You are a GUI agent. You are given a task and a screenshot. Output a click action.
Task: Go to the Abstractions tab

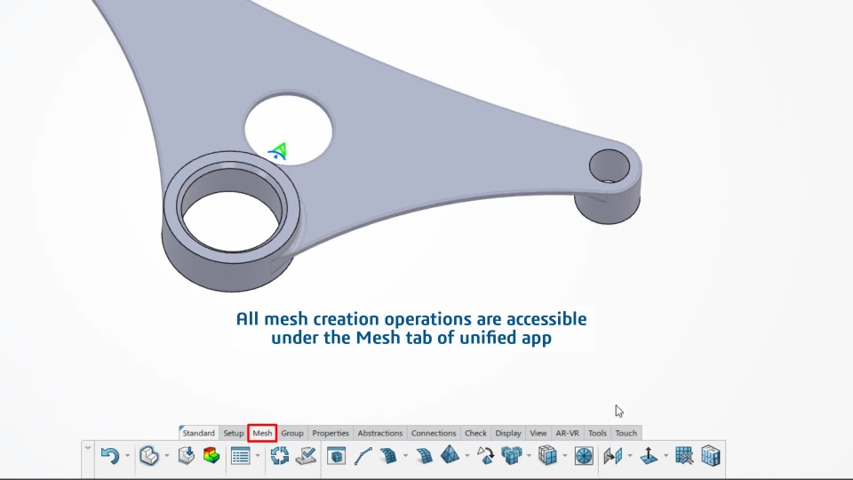[379, 433]
